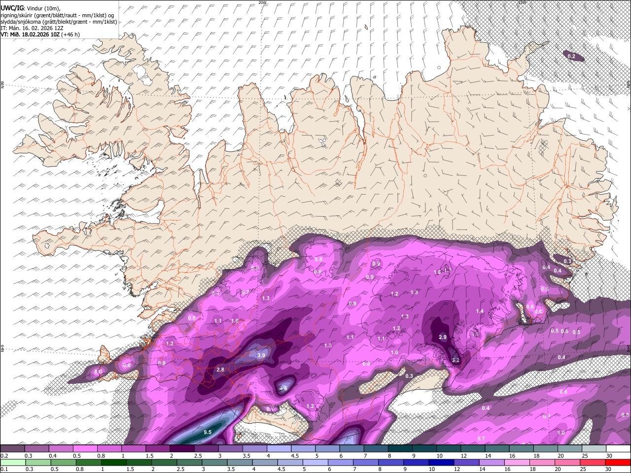Image resolution: width=631 pixels, height=473 pixels.
Task: Click the 3.9 precipitation value on map
Action: point(261,355)
